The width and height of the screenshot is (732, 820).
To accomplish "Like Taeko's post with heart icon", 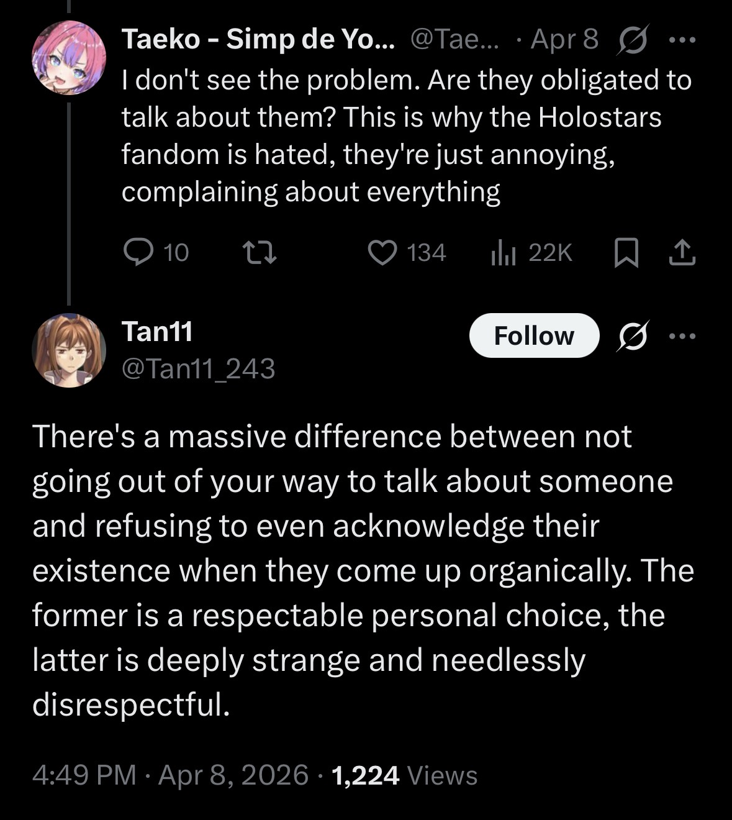I will [x=382, y=252].
